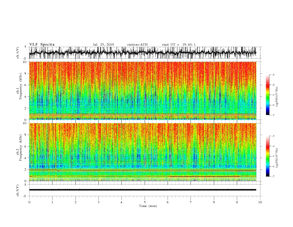
Task: Click the "2" kHz tick of ch.1 axis
Action: tap(26, 108)
